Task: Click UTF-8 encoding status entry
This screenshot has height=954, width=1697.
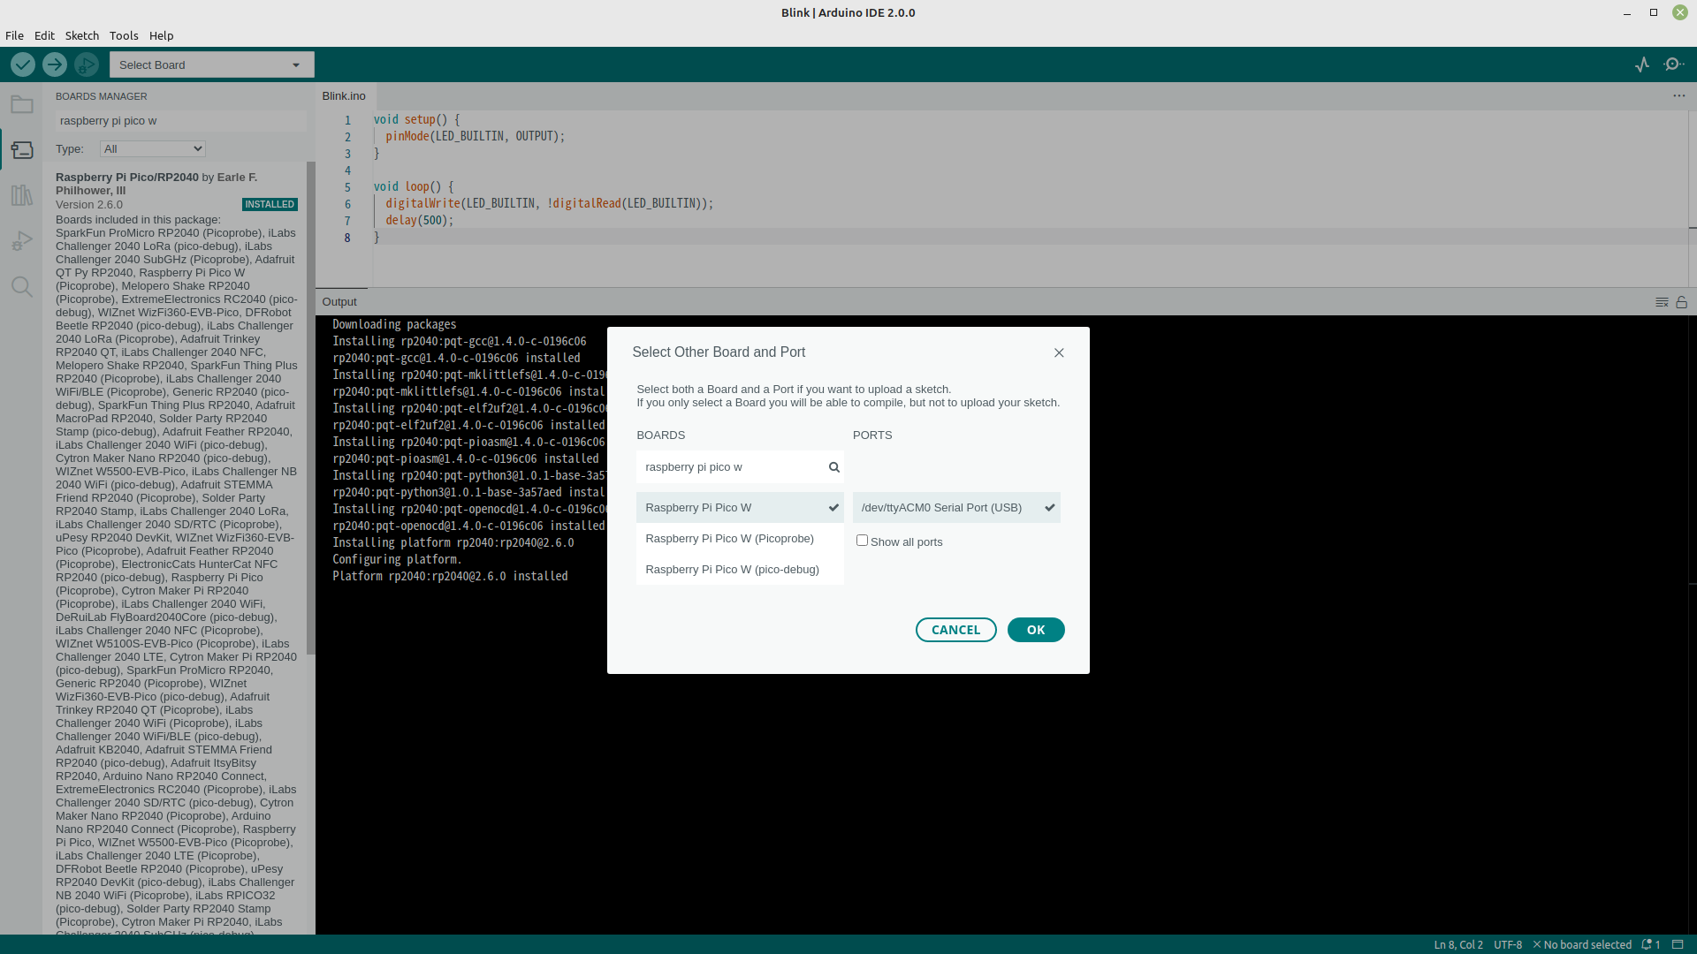Action: tap(1508, 944)
